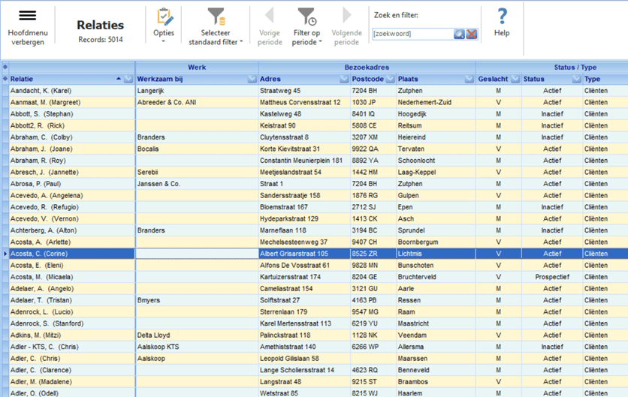Click the search magnifier icon
This screenshot has height=397, width=628.
tap(459, 34)
